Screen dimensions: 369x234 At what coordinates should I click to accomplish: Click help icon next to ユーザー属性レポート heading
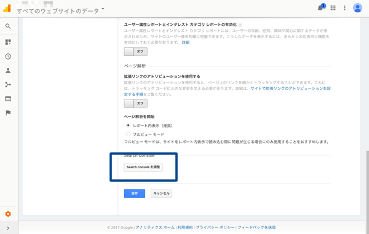click(x=240, y=25)
